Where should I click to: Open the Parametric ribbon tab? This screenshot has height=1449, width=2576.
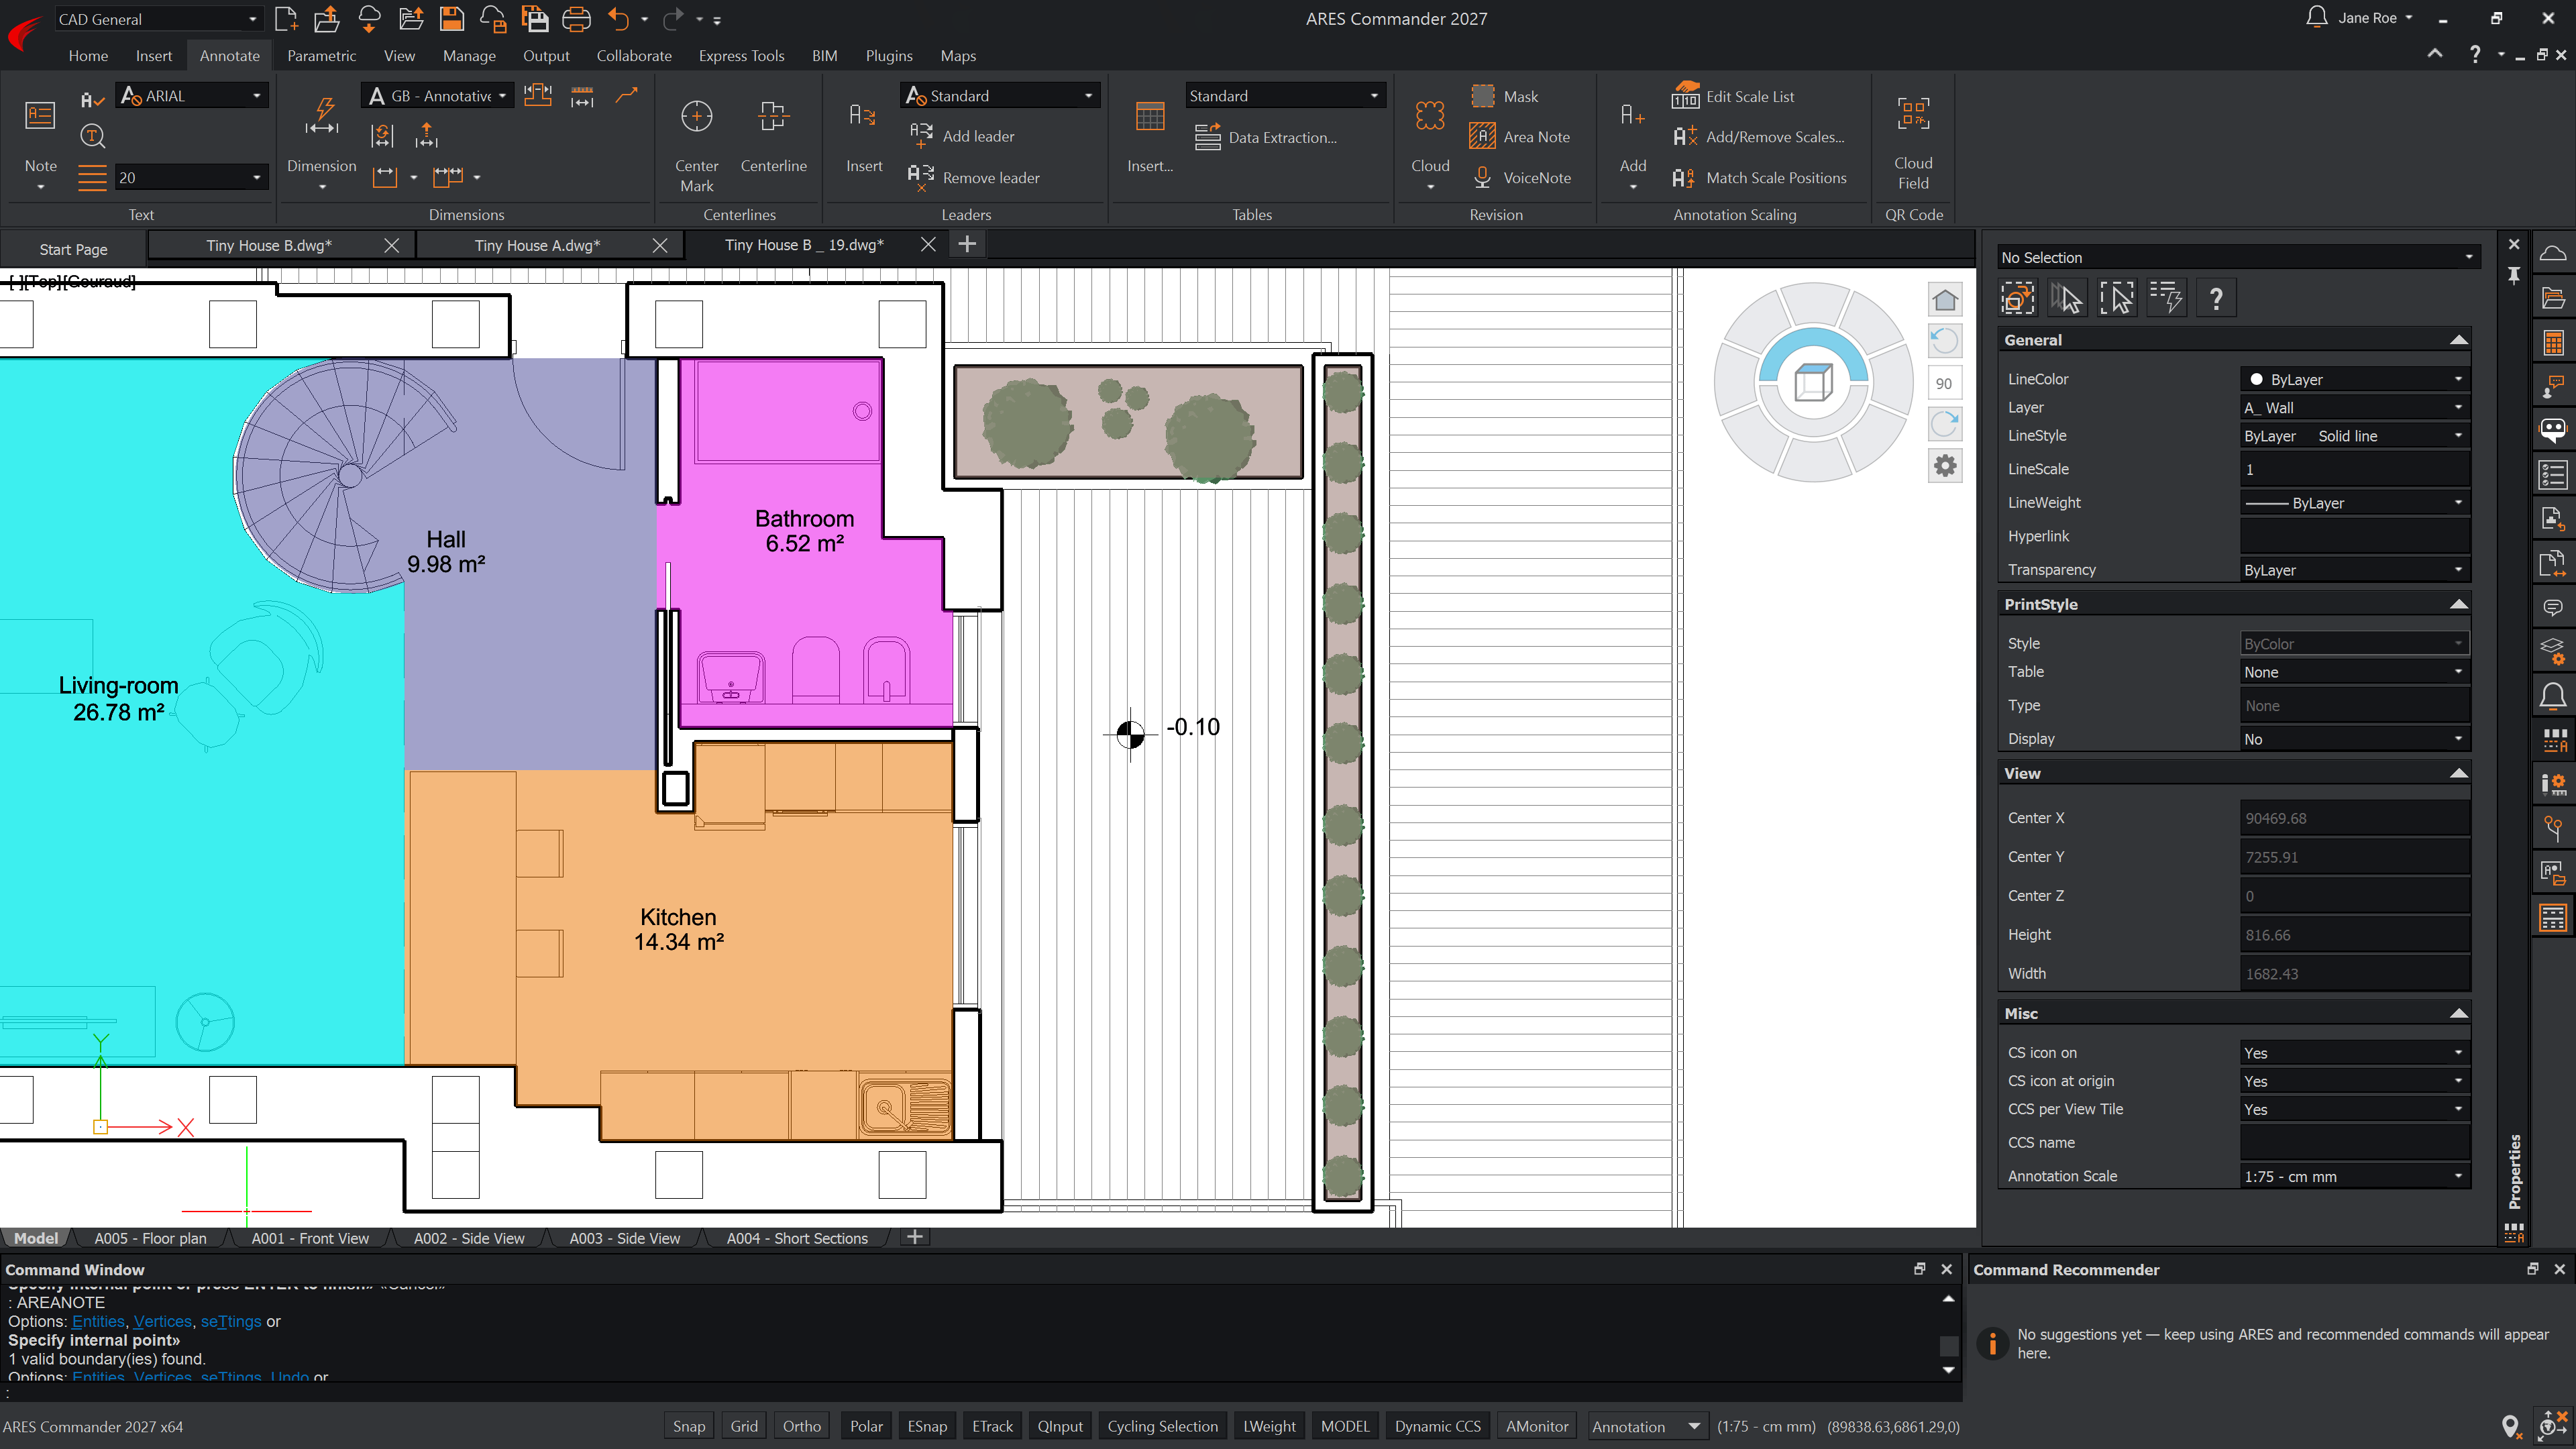[x=321, y=56]
